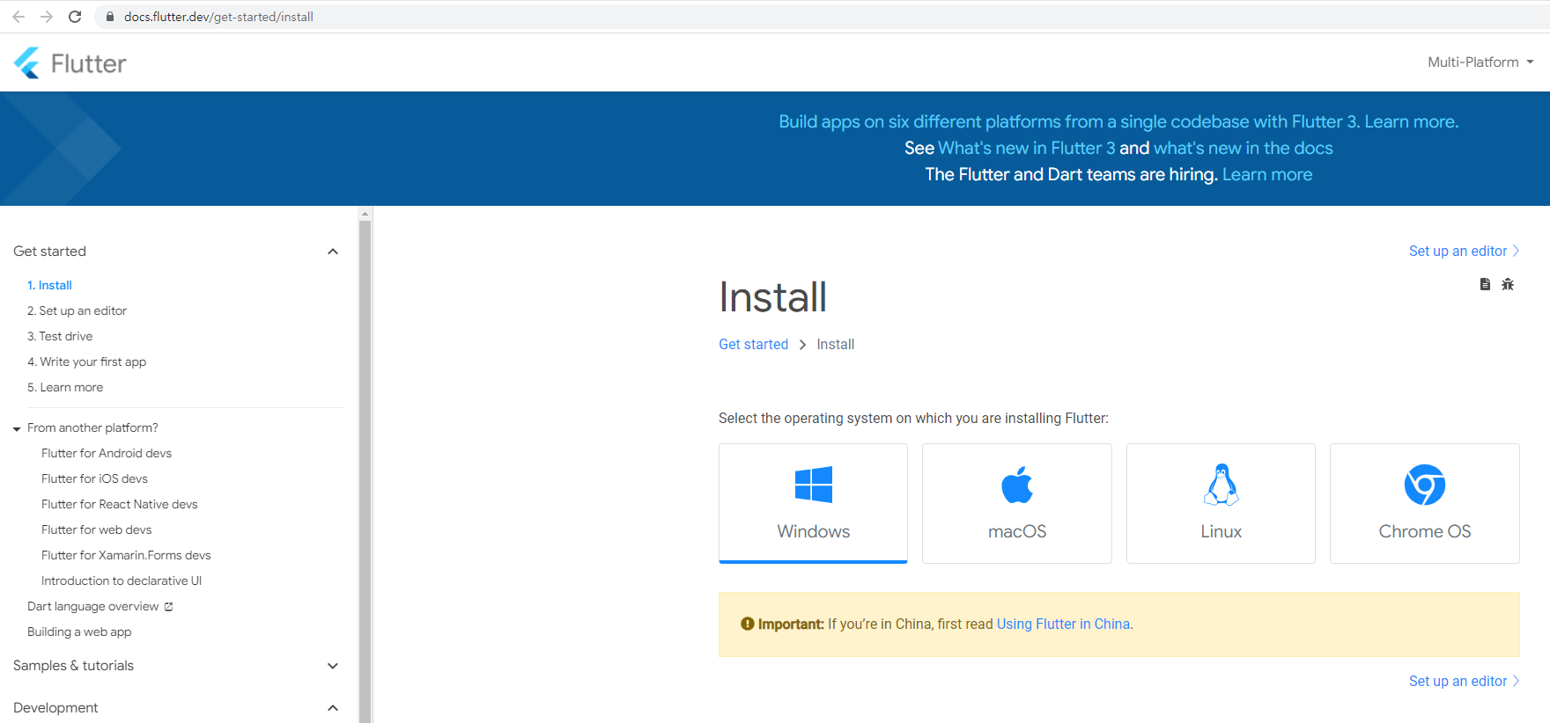
Task: Click the browser forward arrow
Action: (x=47, y=17)
